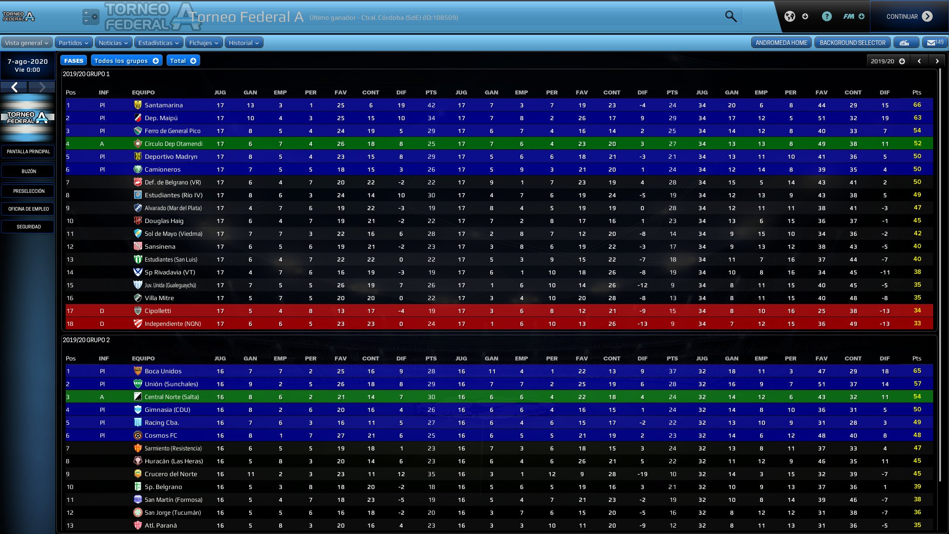Image resolution: width=949 pixels, height=534 pixels.
Task: Open the Partidos menu
Action: (x=74, y=43)
